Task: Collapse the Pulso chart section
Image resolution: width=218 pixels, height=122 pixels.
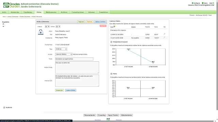Action: 111,74
